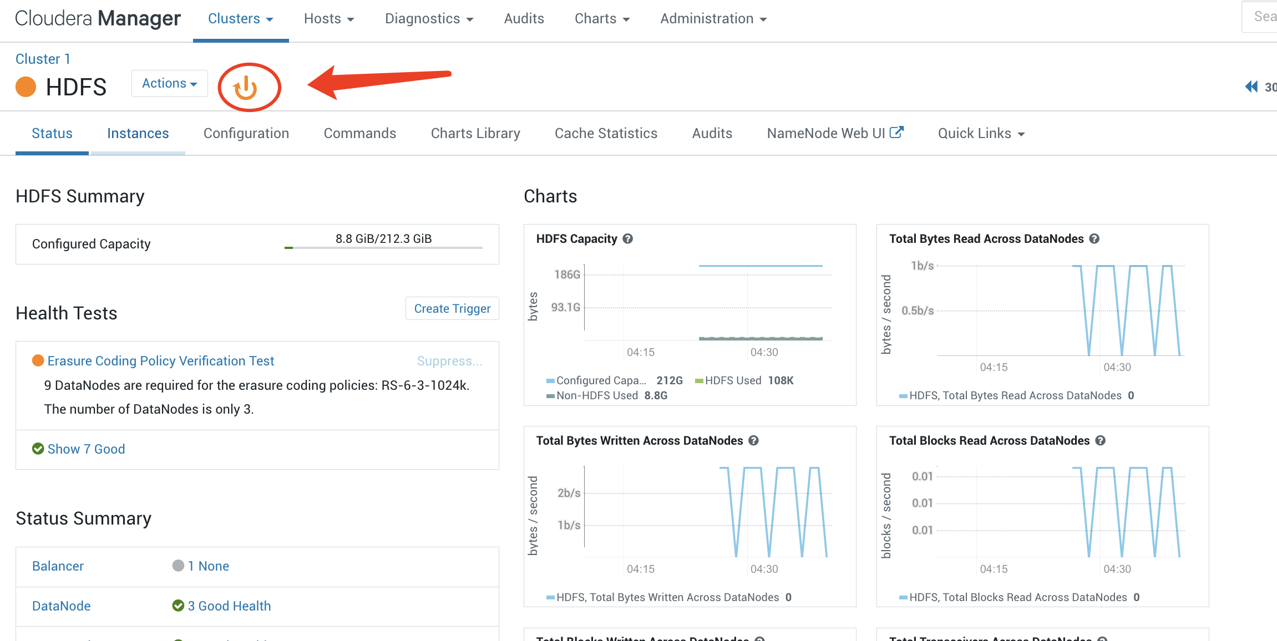Viewport: 1277px width, 641px height.
Task: Click the 8.8 GiB/212.3 GiB capacity value
Action: tap(383, 238)
